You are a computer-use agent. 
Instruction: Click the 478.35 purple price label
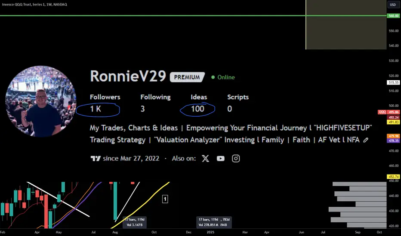pyautogui.click(x=393, y=141)
